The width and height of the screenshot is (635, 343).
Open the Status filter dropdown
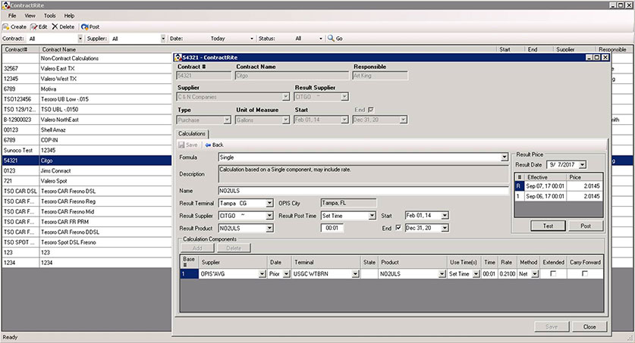pos(321,39)
